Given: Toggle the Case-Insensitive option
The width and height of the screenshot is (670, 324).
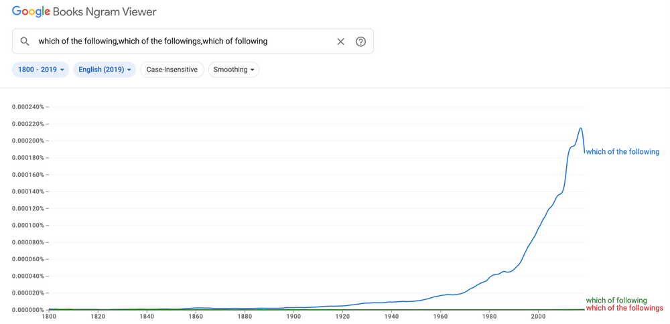Looking at the screenshot, I should click(x=172, y=70).
